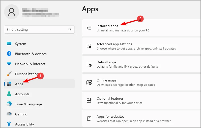Viewport: 201px width, 128px height.
Task: Click the Optional features icon
Action: [89, 100]
